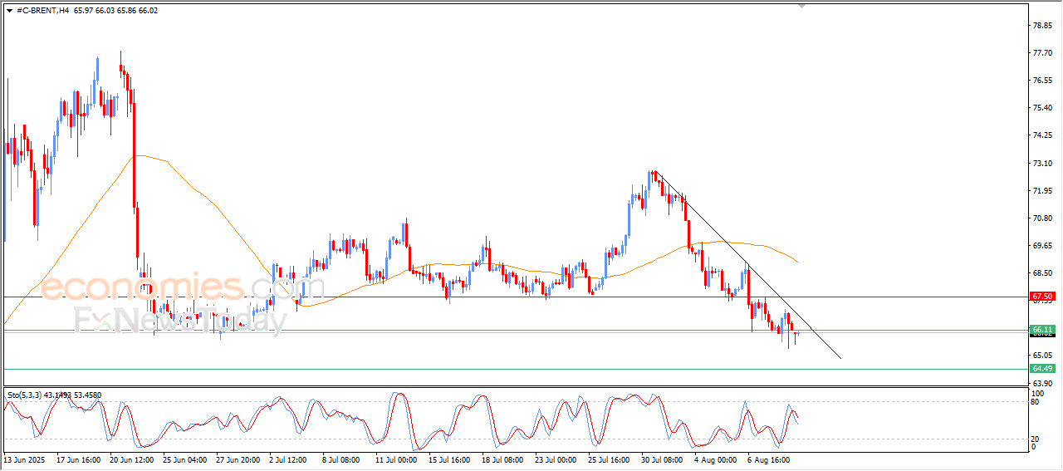Image resolution: width=1063 pixels, height=471 pixels.
Task: Click the 23 Jul 00:00 time label
Action: pos(556,459)
